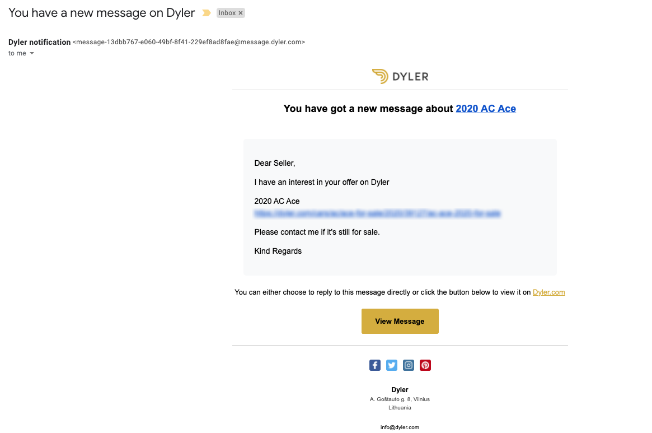Remove the Inbox label with x

(240, 13)
